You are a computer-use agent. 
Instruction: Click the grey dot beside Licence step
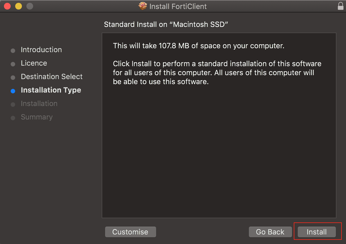(13, 64)
